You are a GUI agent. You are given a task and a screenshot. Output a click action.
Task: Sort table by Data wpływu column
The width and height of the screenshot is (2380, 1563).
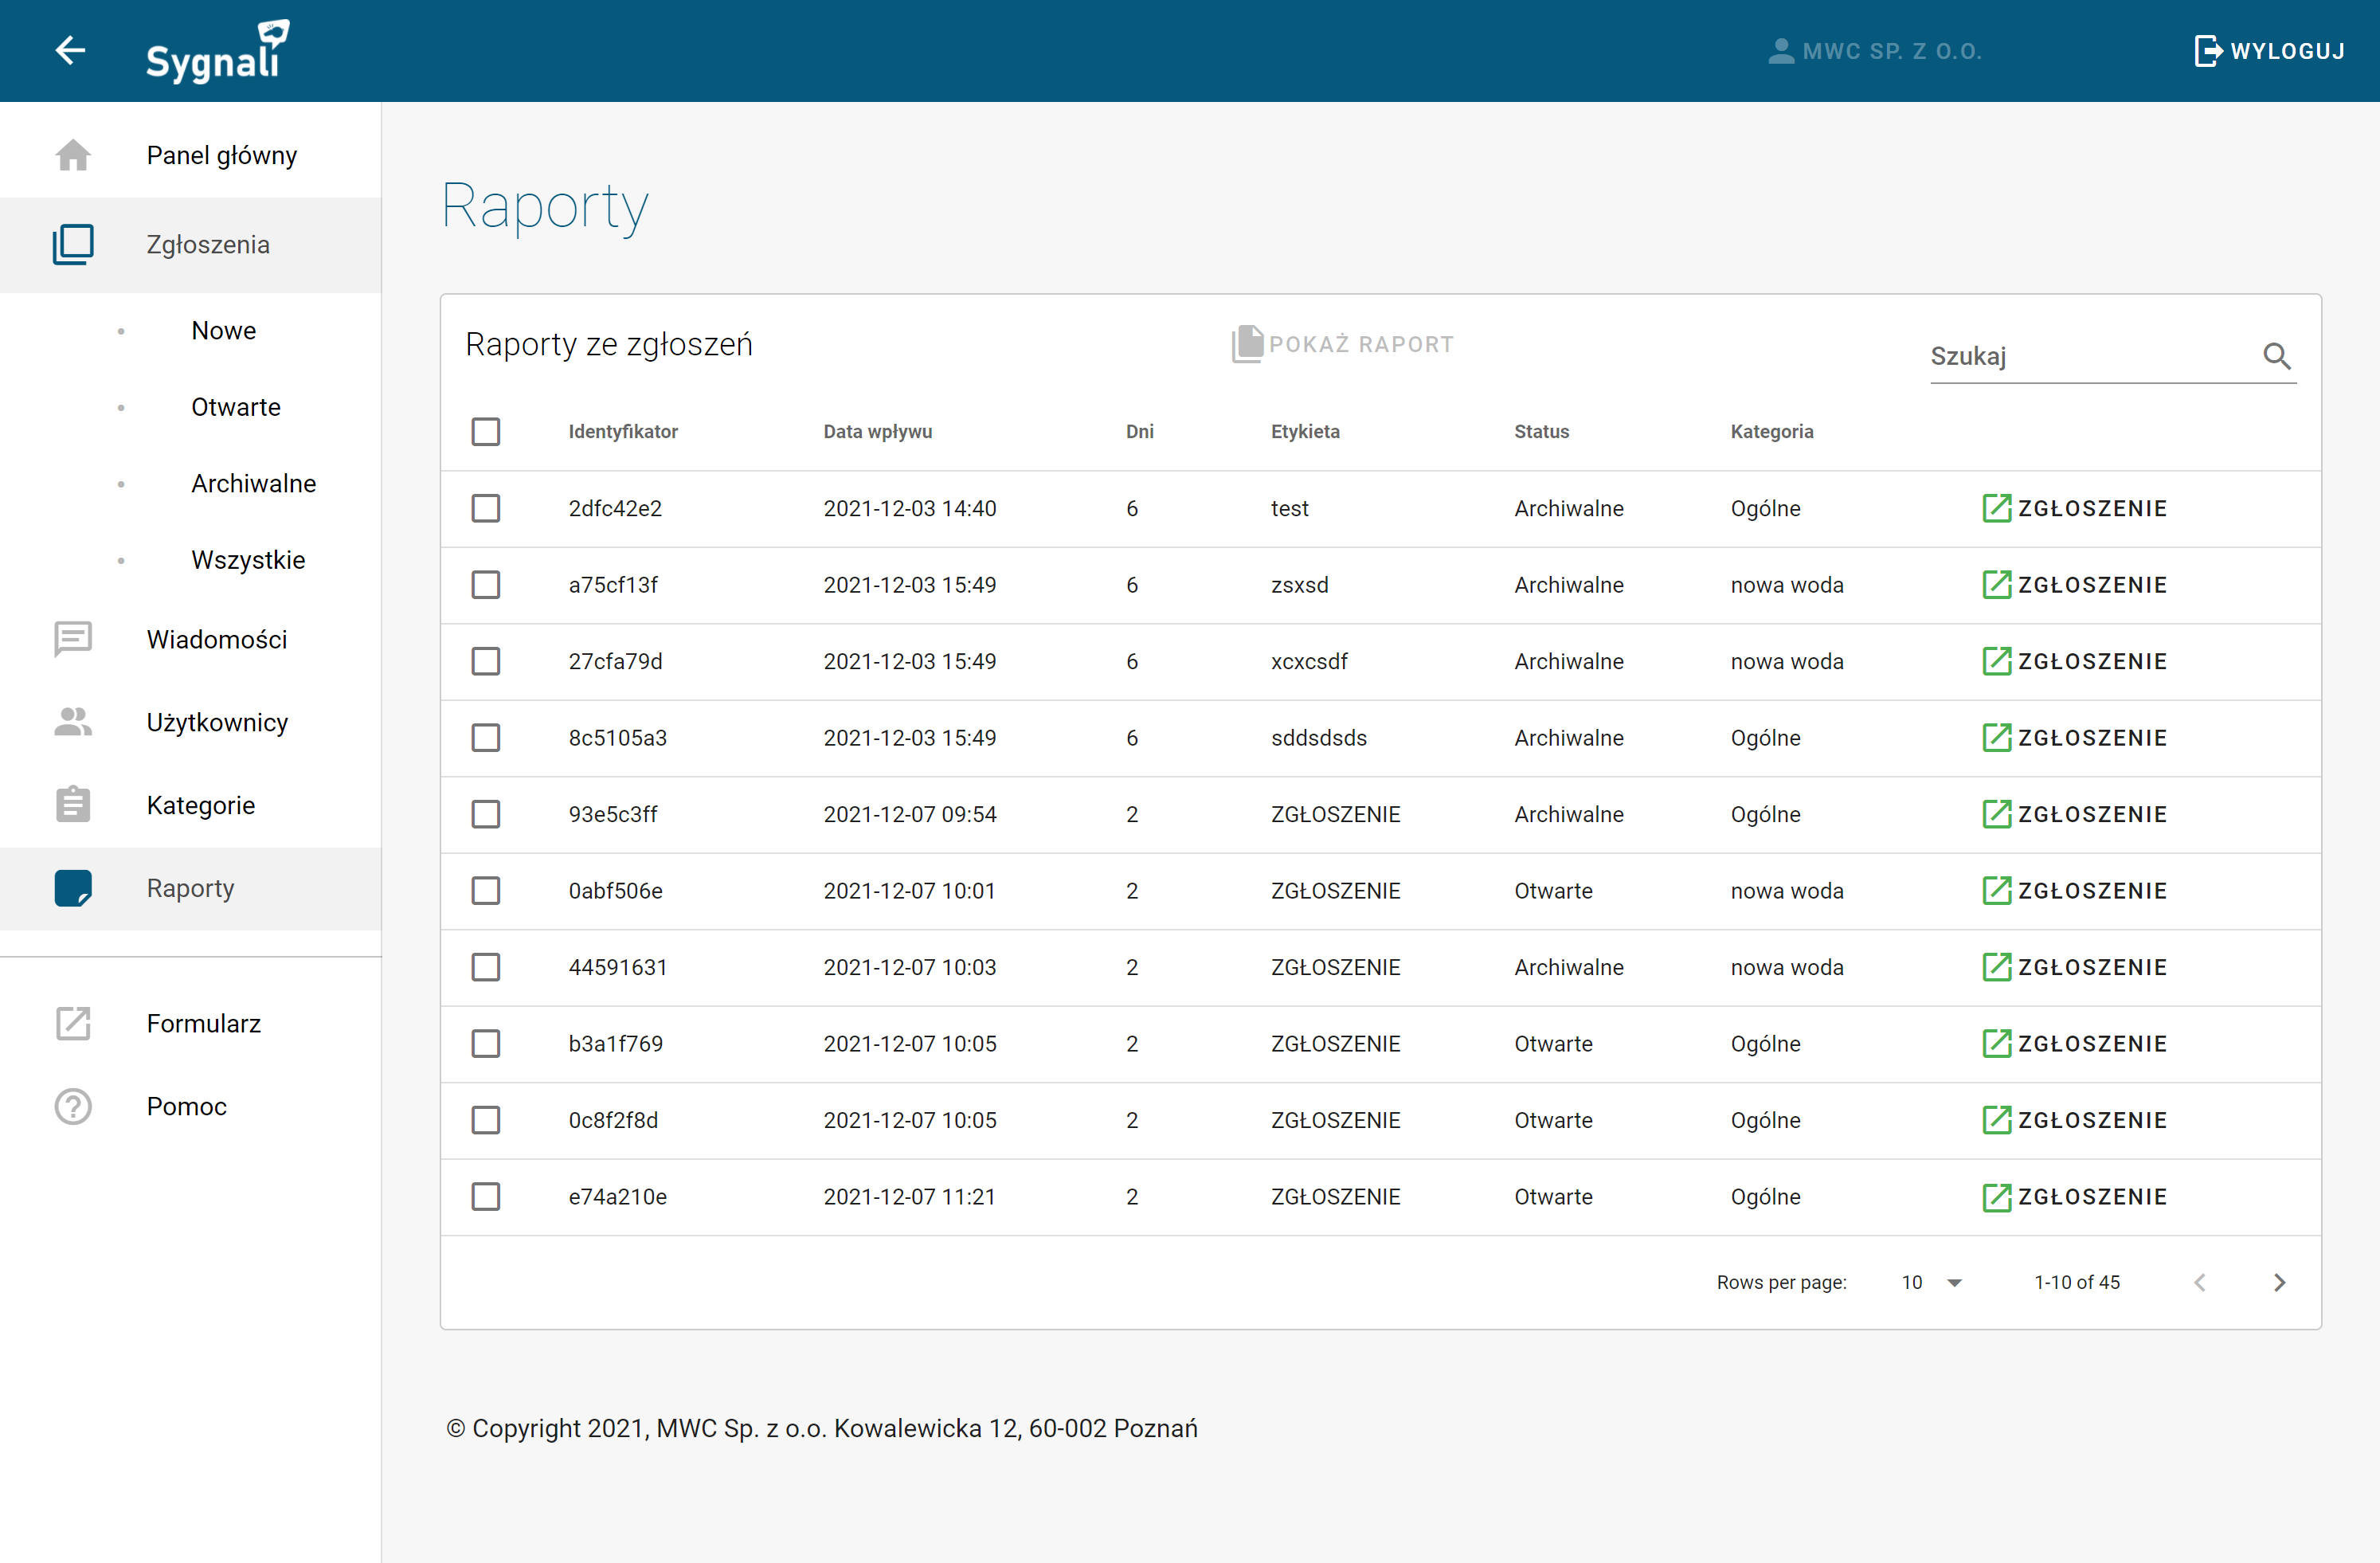(877, 432)
